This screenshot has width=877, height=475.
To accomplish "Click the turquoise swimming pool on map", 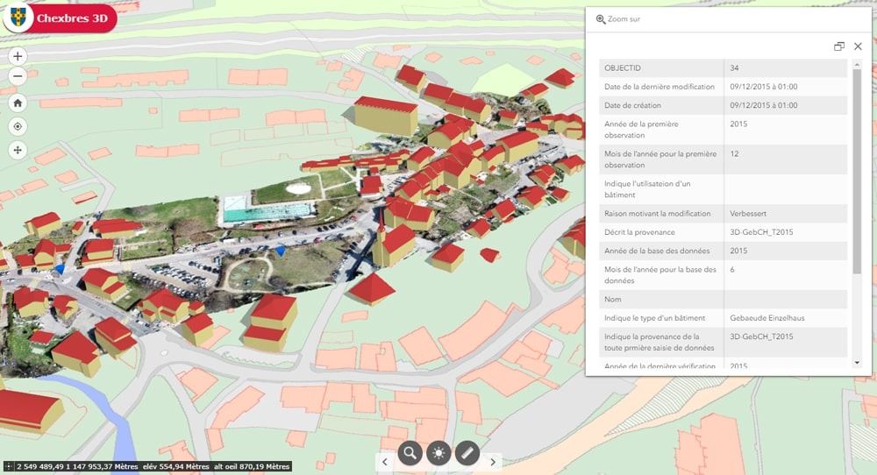I will (269, 209).
